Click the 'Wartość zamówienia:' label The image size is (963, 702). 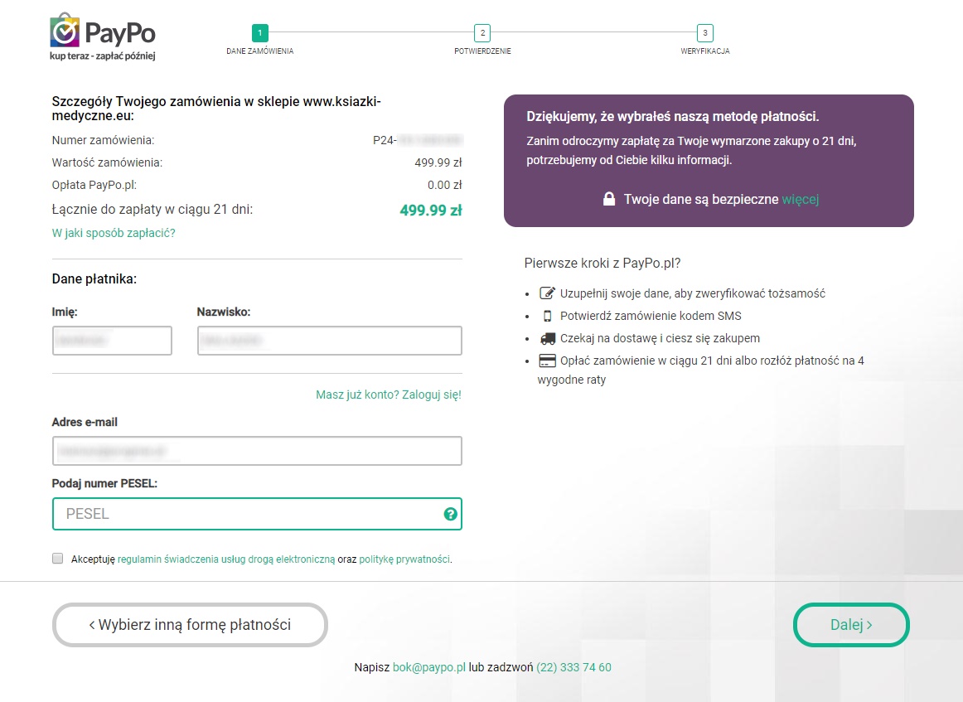(x=107, y=162)
